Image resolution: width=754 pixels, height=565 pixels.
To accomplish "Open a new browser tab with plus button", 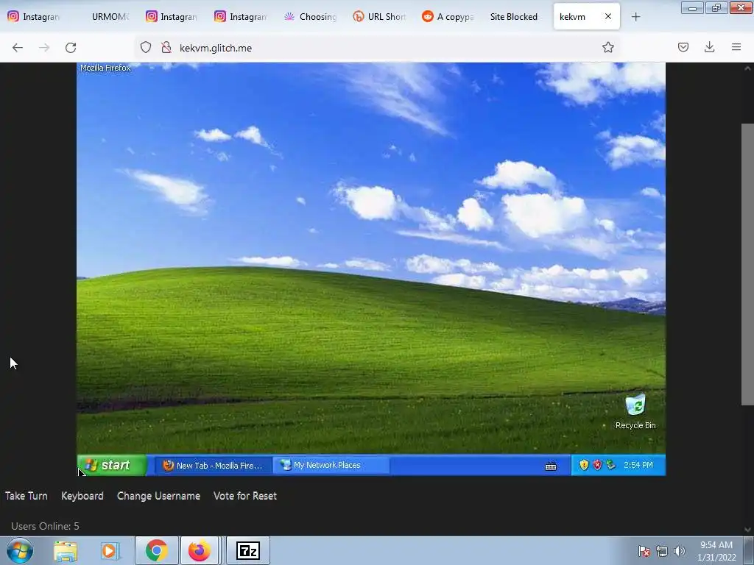I will pyautogui.click(x=635, y=17).
